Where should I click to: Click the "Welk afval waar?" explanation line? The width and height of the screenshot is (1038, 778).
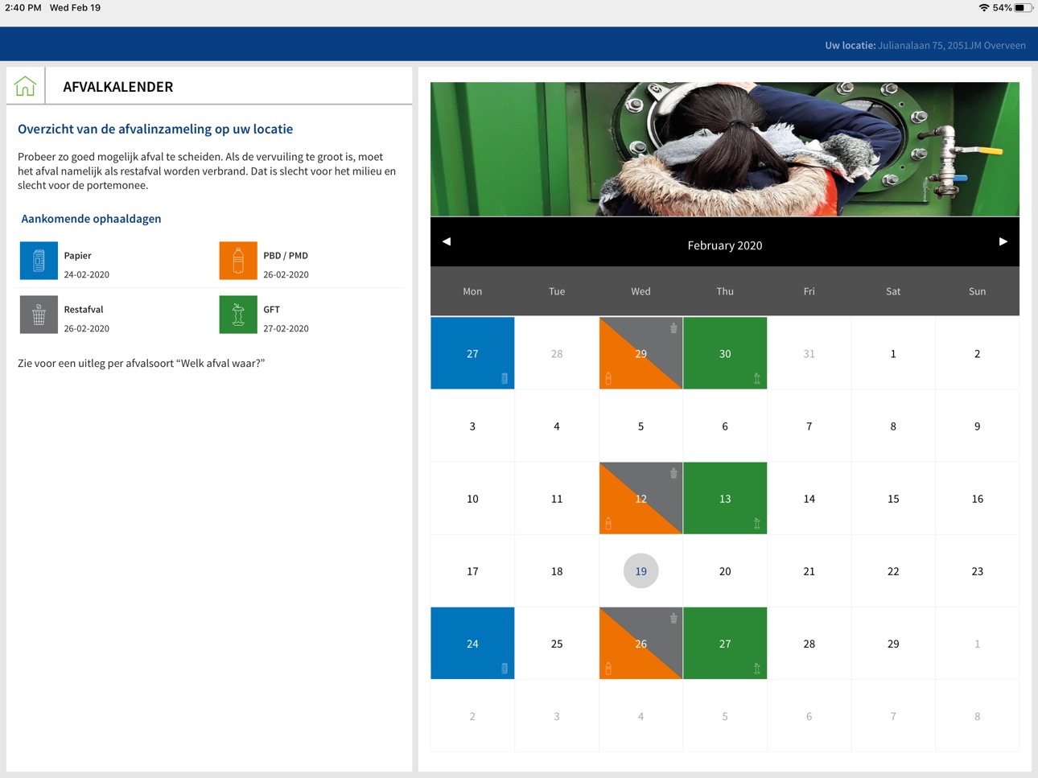point(142,363)
